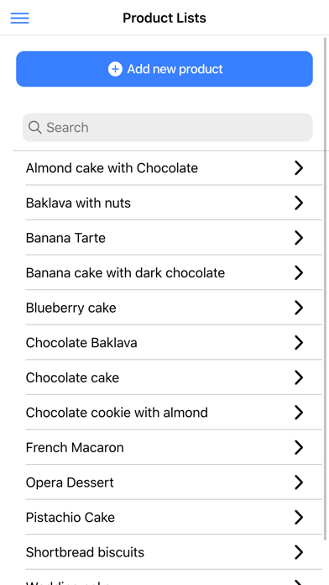This screenshot has height=585, width=329.
Task: Open the Blueberry cake item
Action: [x=174, y=308]
